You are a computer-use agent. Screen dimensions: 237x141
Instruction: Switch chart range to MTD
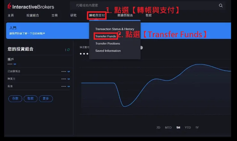168,128
